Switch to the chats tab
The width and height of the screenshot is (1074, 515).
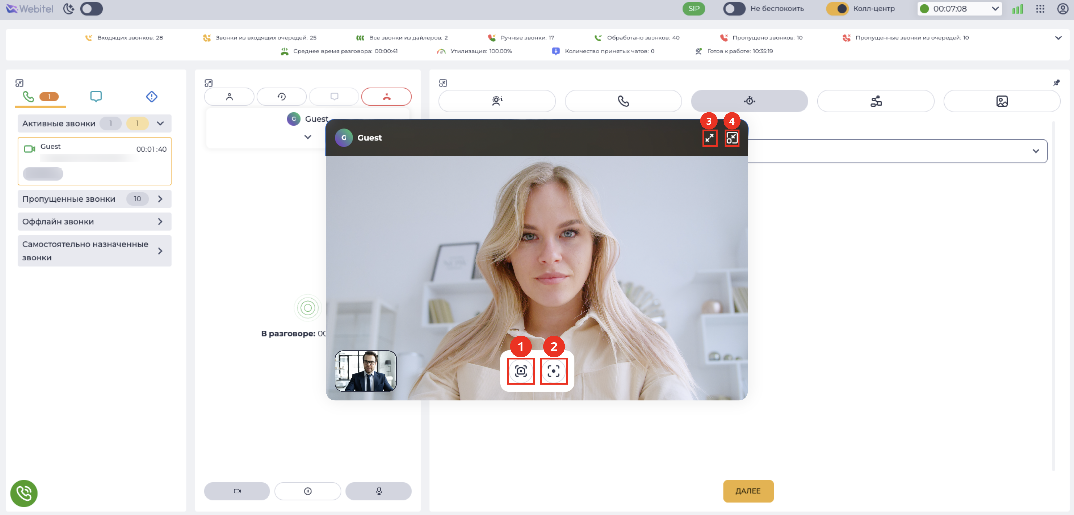[x=96, y=97]
